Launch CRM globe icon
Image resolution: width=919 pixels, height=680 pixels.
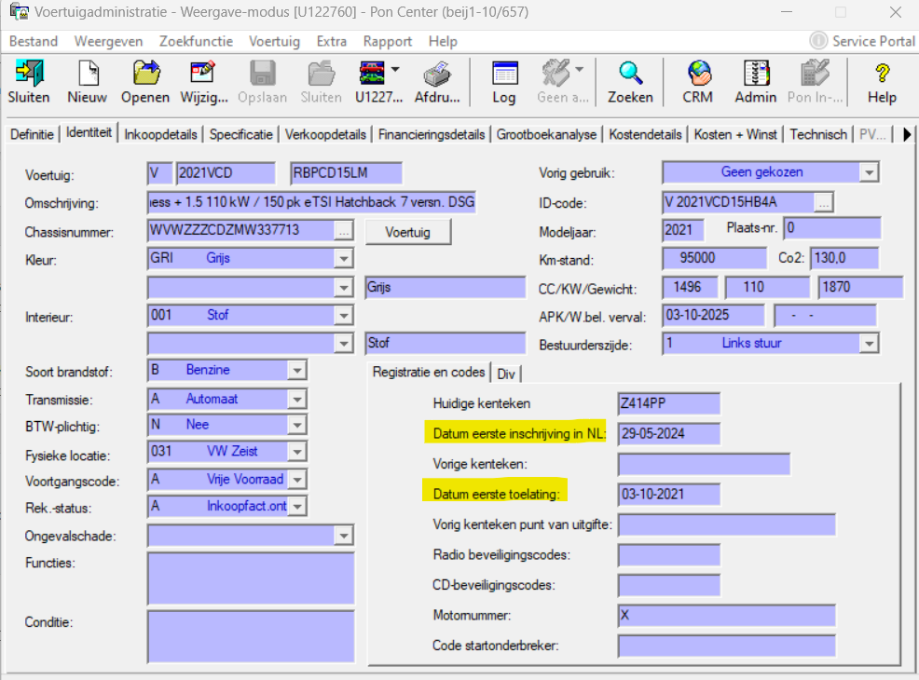point(699,74)
